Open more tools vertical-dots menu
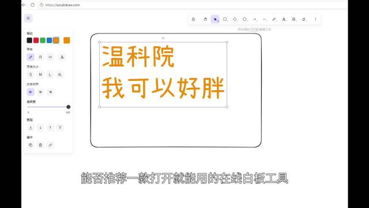369x208 pixels. tap(315, 19)
